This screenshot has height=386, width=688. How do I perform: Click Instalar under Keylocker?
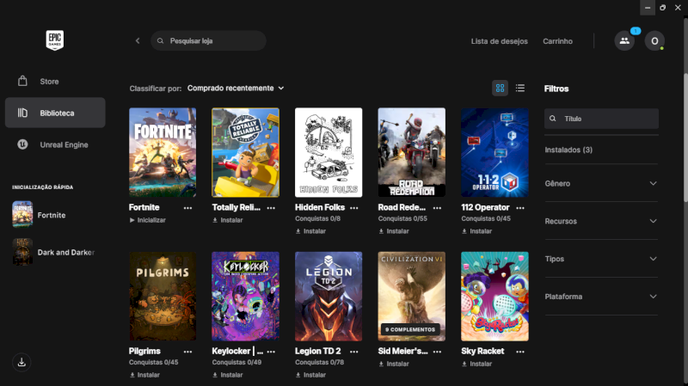click(228, 375)
